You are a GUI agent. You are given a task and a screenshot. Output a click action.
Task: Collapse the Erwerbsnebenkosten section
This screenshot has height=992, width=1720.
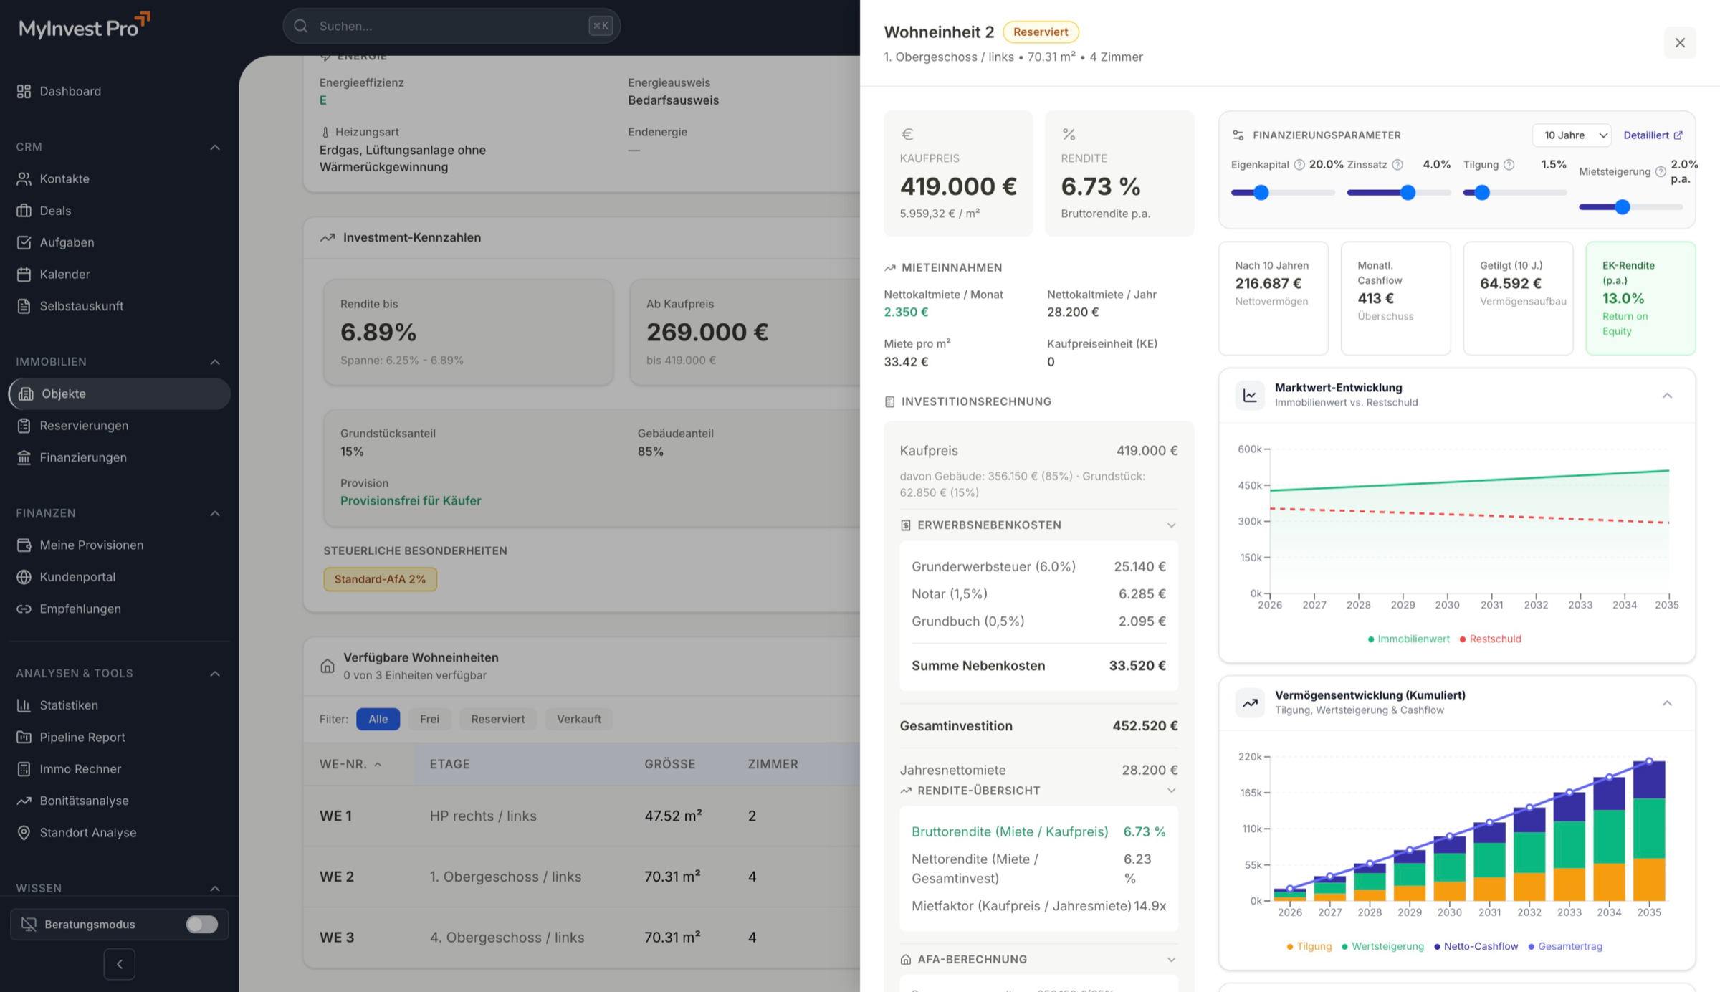click(1172, 525)
